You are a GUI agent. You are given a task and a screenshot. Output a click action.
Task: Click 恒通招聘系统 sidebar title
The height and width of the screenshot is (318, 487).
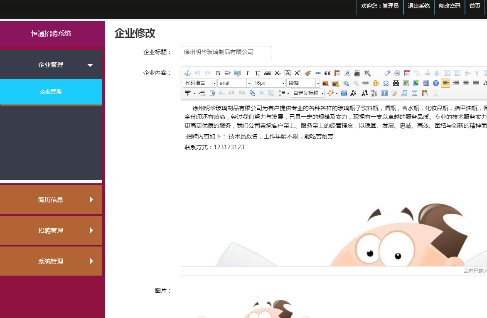coord(51,34)
